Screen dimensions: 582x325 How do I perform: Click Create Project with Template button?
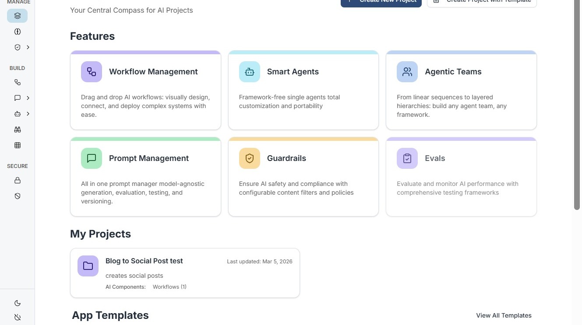(x=482, y=2)
